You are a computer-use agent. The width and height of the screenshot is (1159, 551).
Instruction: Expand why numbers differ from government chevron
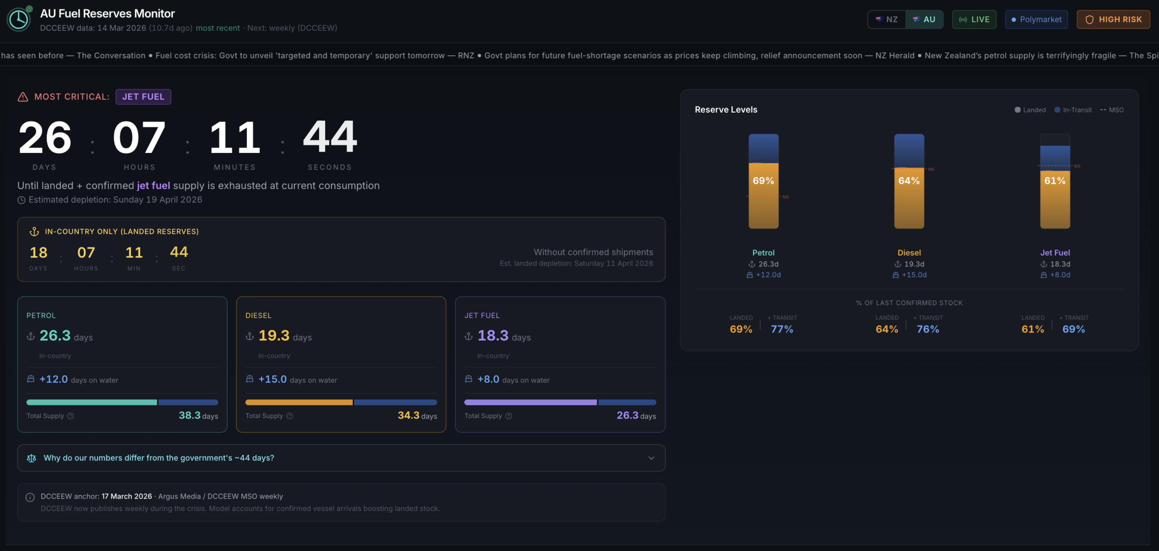(x=651, y=458)
